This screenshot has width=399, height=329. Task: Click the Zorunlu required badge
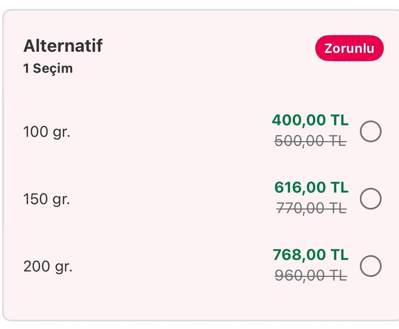349,48
